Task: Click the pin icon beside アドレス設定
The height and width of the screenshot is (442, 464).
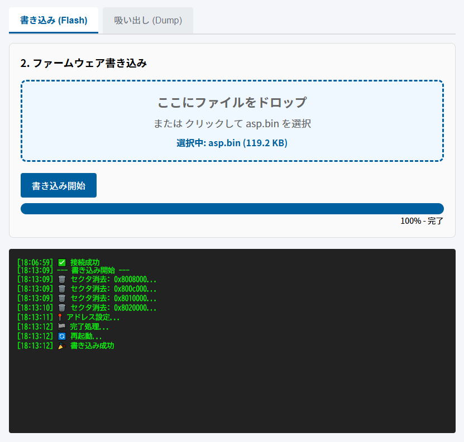Action: click(60, 317)
